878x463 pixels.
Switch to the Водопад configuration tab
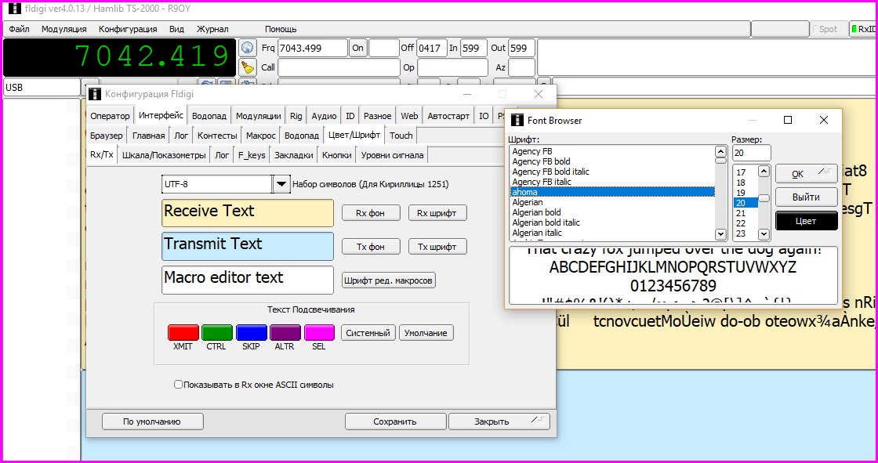pyautogui.click(x=209, y=116)
